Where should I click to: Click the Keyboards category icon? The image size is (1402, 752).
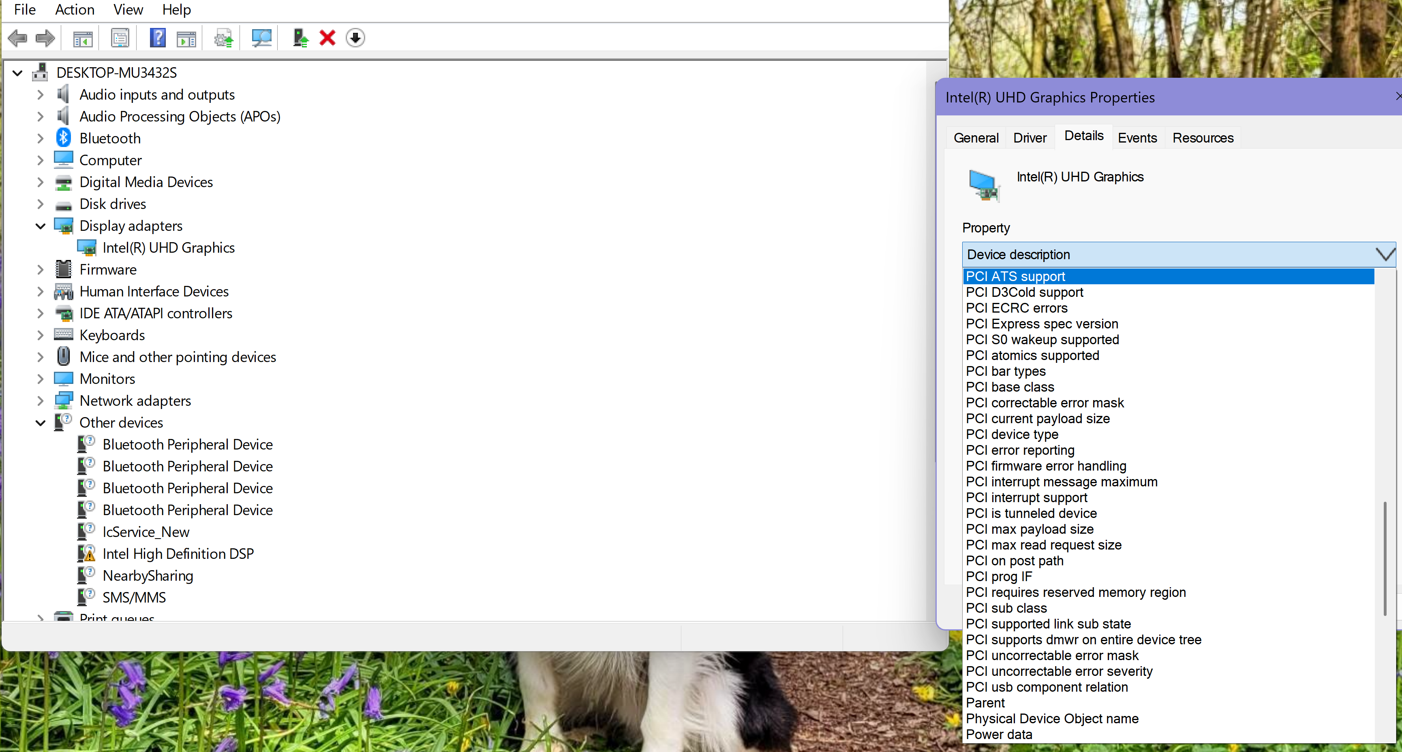pyautogui.click(x=64, y=334)
